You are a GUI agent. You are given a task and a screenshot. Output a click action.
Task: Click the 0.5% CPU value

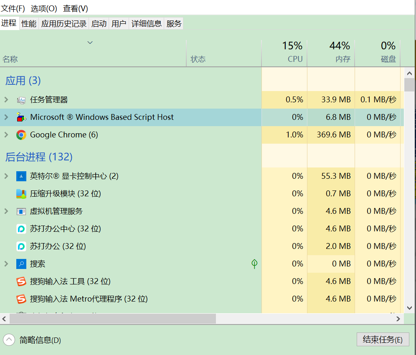[294, 100]
